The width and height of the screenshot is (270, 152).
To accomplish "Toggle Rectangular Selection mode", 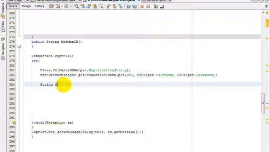I will point(101,7).
